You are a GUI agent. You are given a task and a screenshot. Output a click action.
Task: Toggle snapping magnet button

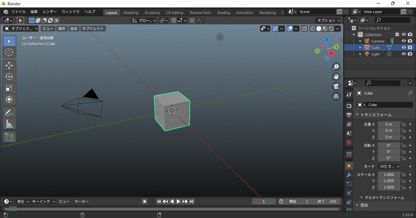pyautogui.click(x=173, y=20)
